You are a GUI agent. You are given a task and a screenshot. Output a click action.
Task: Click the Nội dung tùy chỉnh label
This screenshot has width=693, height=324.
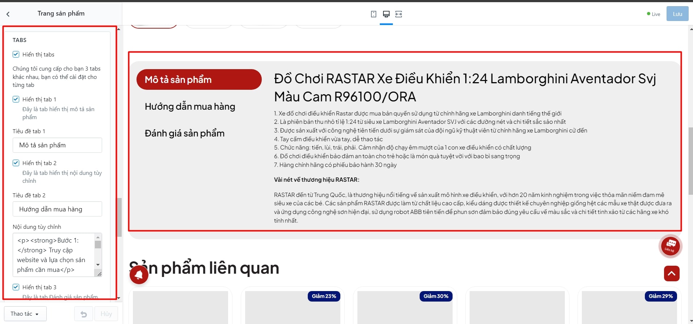pos(37,227)
